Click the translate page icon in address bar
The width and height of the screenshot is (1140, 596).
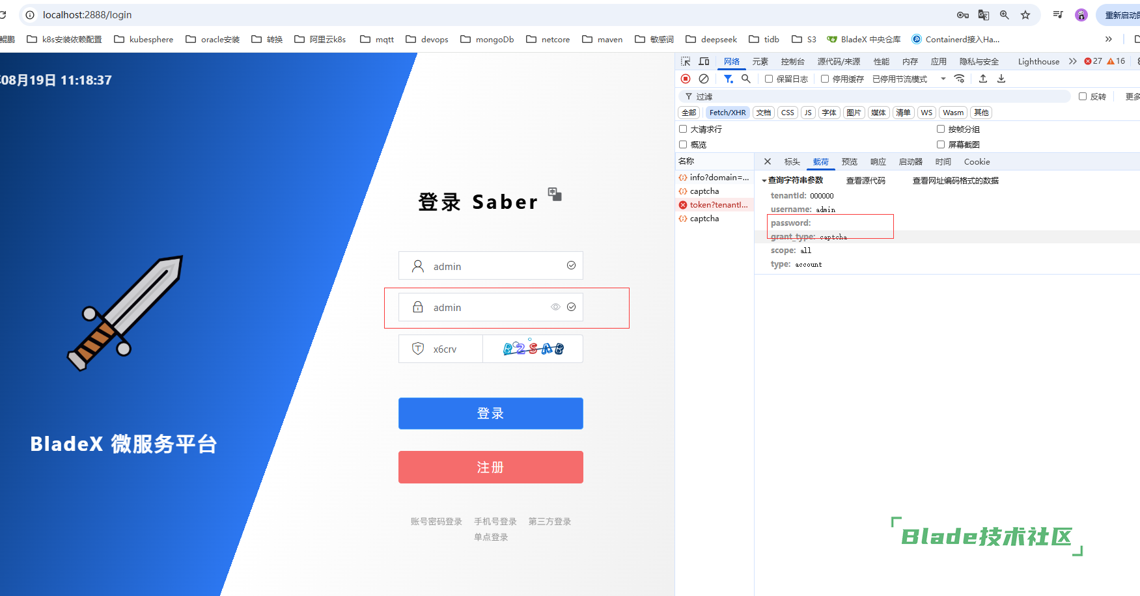[984, 15]
